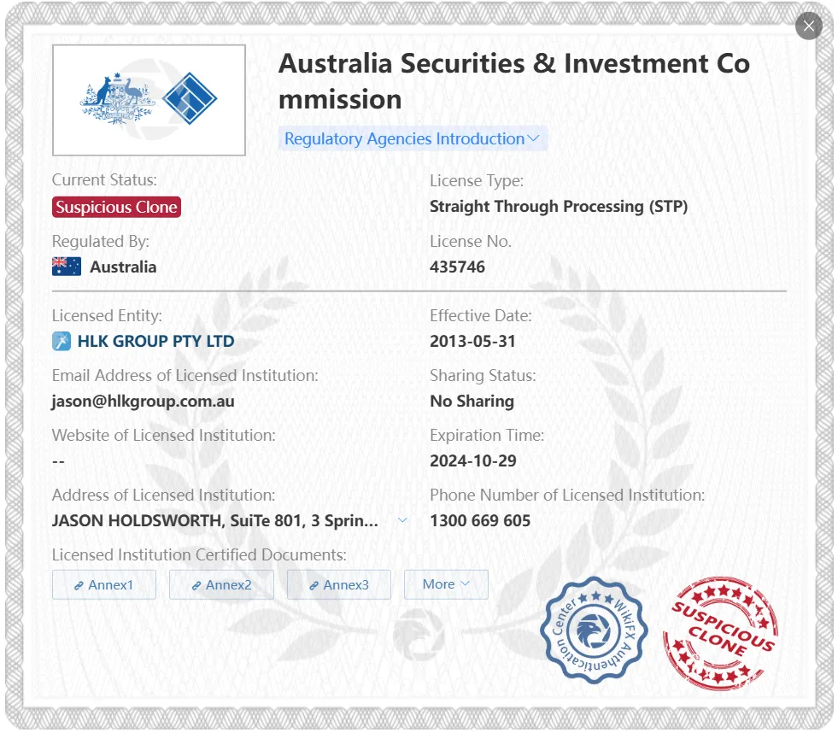Click the link icon in Annex2

pyautogui.click(x=196, y=585)
